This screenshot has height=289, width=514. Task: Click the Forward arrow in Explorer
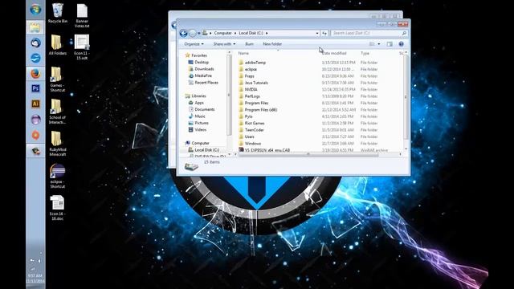click(193, 33)
